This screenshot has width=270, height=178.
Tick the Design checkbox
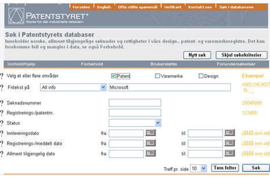click(200, 76)
